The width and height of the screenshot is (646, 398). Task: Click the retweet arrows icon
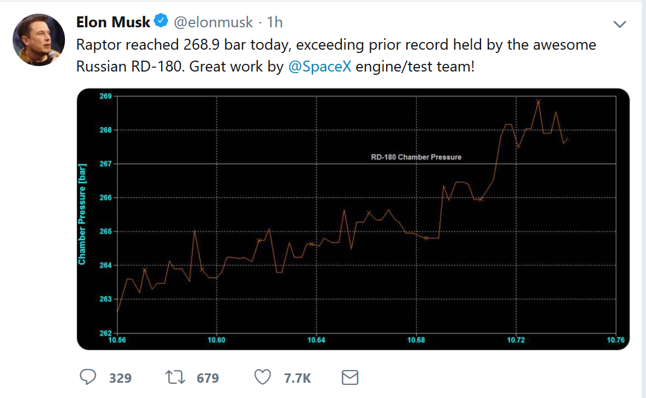click(175, 377)
